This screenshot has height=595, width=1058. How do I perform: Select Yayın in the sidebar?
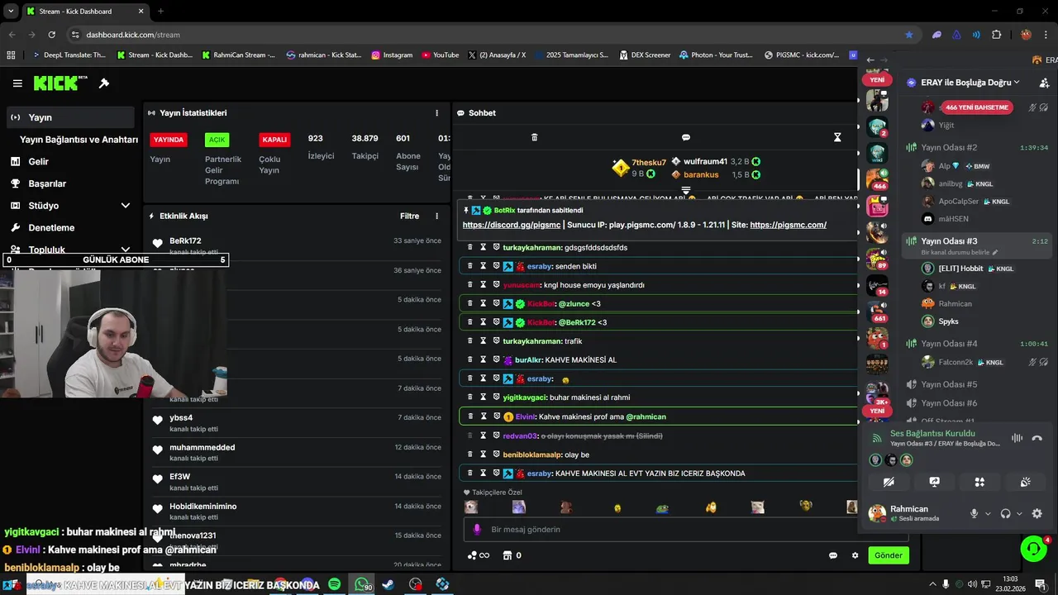pyautogui.click(x=70, y=117)
